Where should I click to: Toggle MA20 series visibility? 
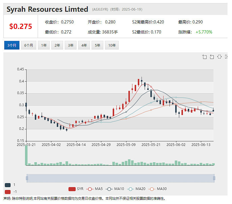click(x=136, y=189)
